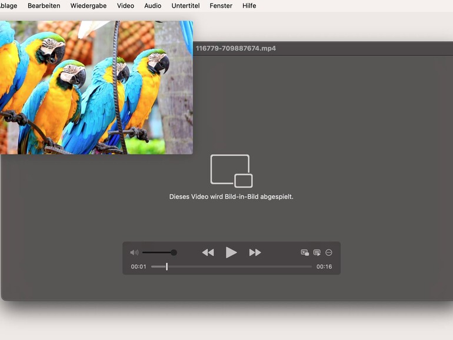Screen dimensions: 453x340
Task: Click the volume slider knob
Action: [174, 252]
